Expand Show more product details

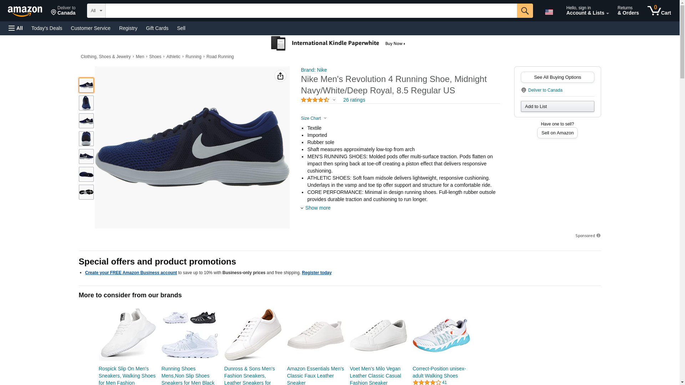point(318,208)
